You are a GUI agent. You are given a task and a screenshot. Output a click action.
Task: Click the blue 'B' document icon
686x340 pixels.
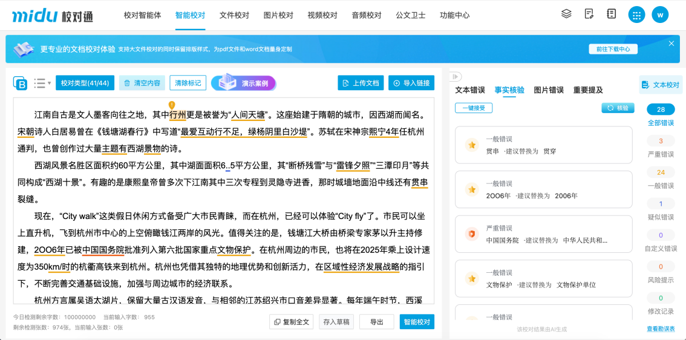(x=20, y=83)
